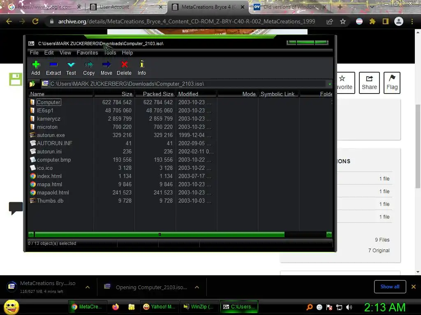Go back in browser history

point(9,21)
